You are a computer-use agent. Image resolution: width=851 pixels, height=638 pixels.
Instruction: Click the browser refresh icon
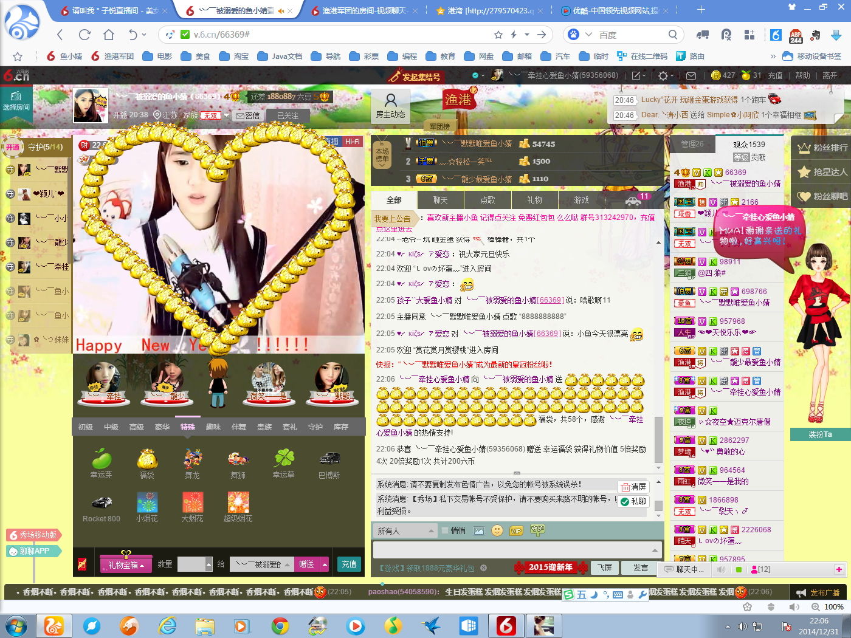(x=84, y=35)
